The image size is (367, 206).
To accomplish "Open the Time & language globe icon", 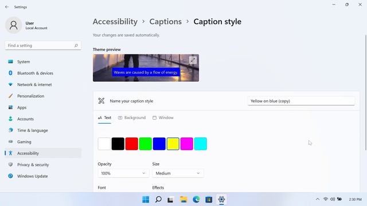I will pyautogui.click(x=10, y=130).
